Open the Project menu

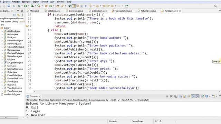(x=45, y=2)
